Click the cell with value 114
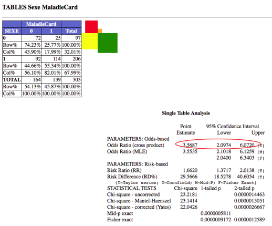Screen dimensions: 272x226 tap(51, 59)
